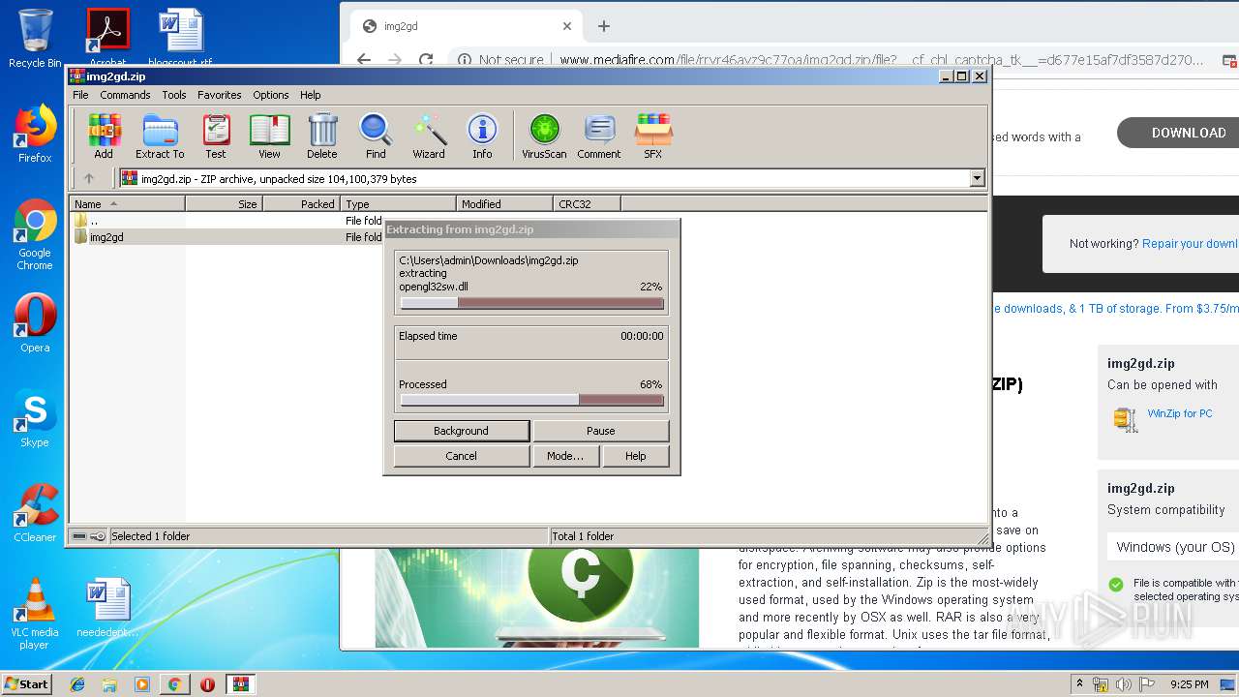Click the WinZip for PC link
1239x697 pixels.
coord(1180,413)
